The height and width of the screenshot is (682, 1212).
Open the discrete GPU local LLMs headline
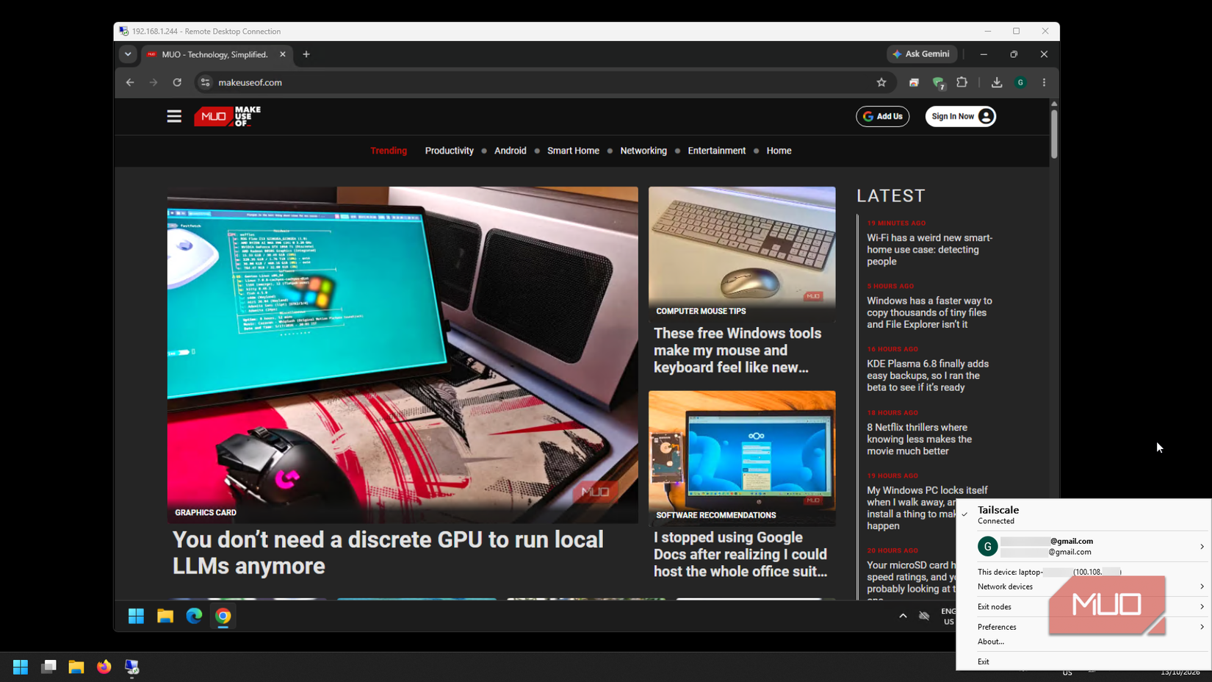pos(388,553)
